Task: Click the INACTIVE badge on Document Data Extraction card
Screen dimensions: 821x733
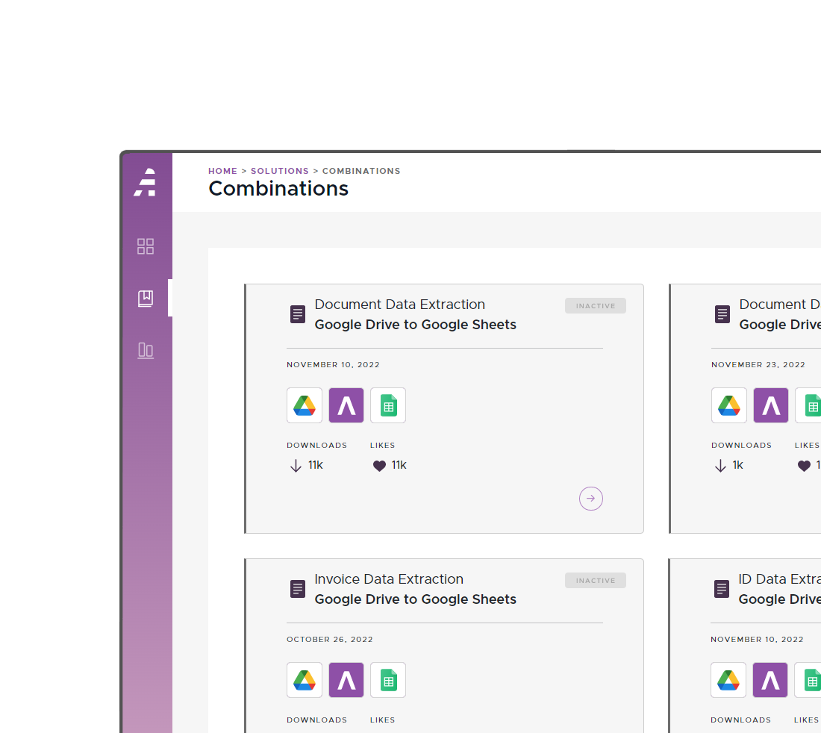Action: click(596, 306)
